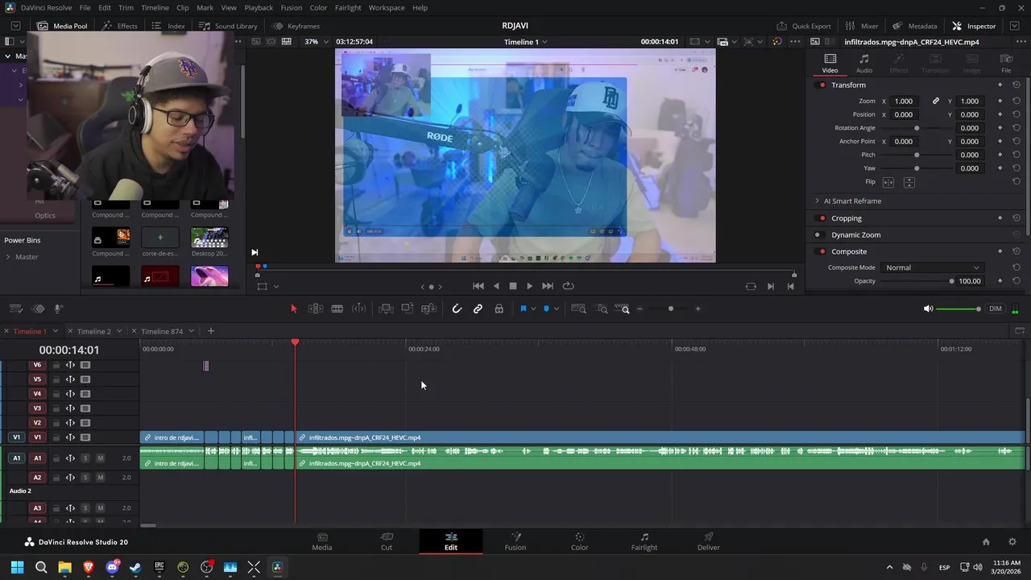Screen dimensions: 1031x580
Task: Expand the Master power bin
Action: 8,257
